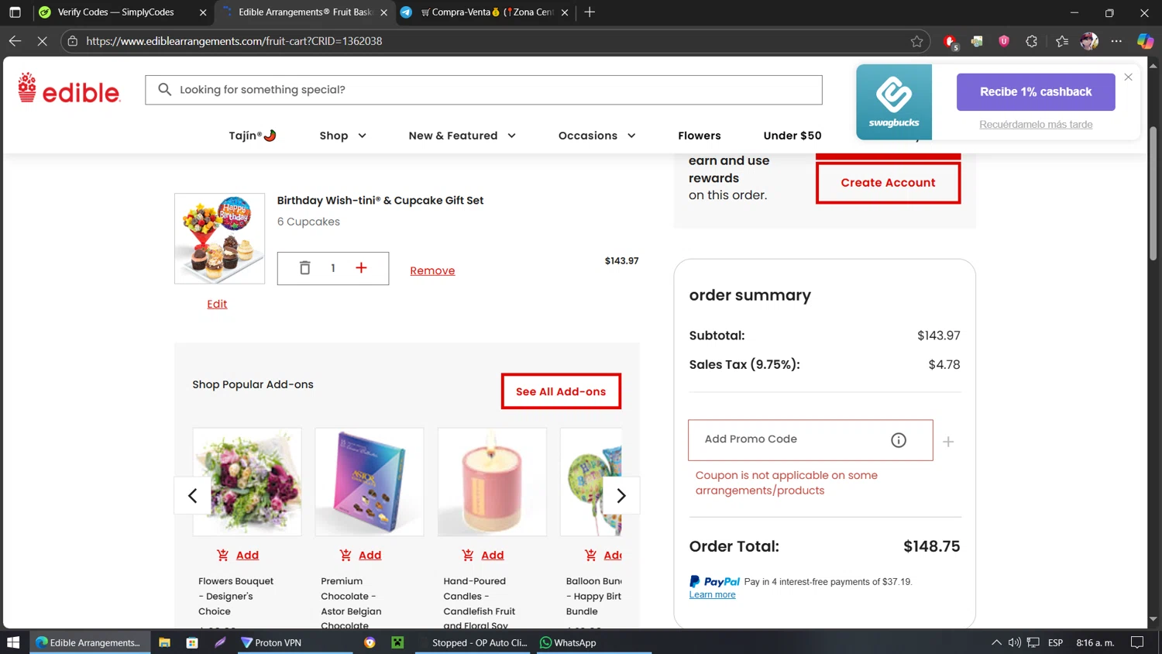Click the browser back arrow
1162x654 pixels.
click(x=15, y=41)
